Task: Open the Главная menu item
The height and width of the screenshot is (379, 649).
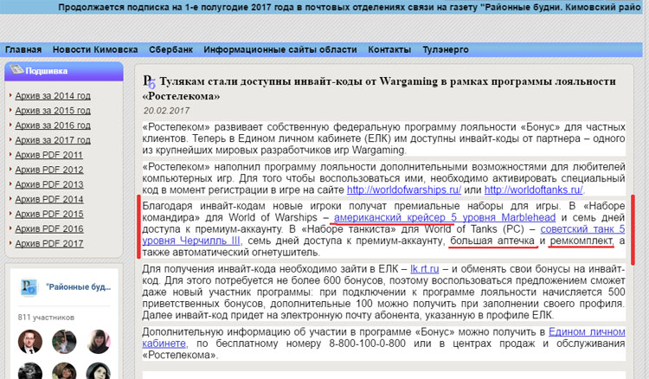Action: pos(22,50)
